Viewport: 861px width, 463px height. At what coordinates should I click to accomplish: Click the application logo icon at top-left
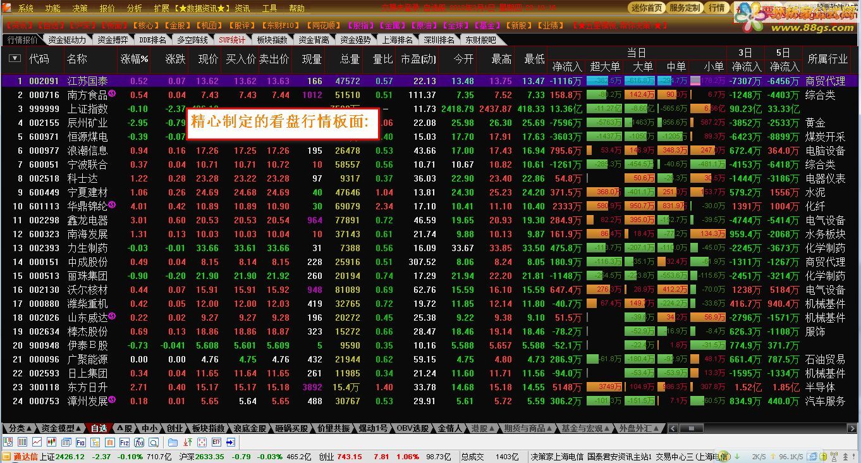click(x=6, y=8)
